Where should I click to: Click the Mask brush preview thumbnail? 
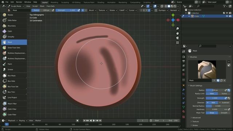click(207, 70)
